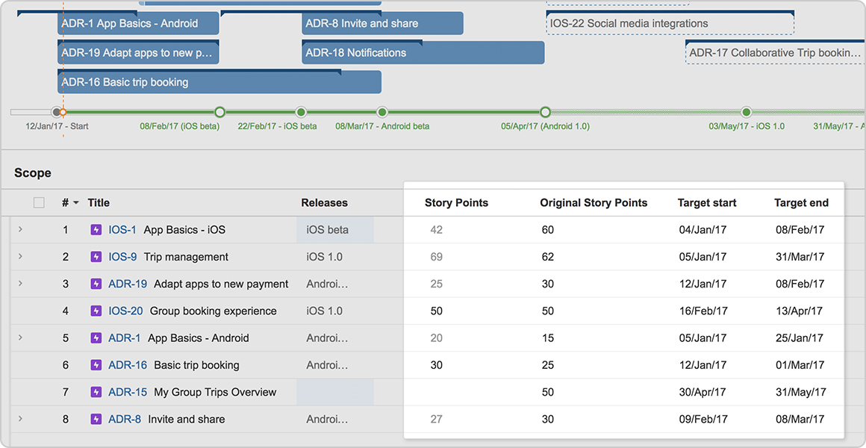Click the ADR-16 Basic trip booking timeline bar
This screenshot has height=448, width=866.
[x=219, y=82]
